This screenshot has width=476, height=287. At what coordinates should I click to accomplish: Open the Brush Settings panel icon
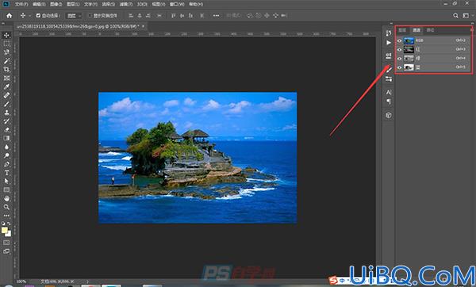389,70
